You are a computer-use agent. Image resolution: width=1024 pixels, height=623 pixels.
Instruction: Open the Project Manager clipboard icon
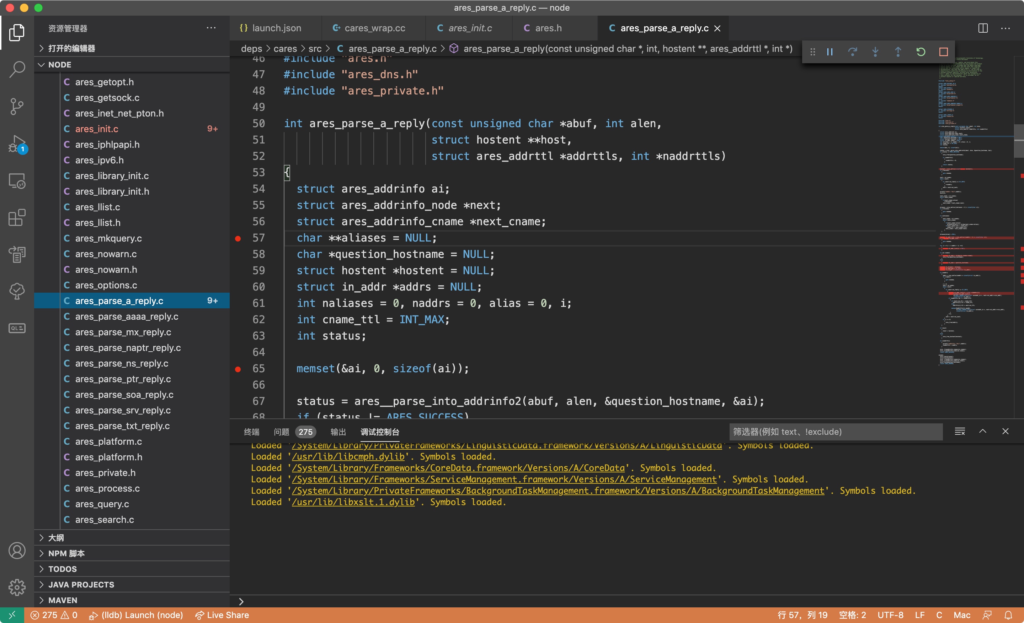click(17, 254)
